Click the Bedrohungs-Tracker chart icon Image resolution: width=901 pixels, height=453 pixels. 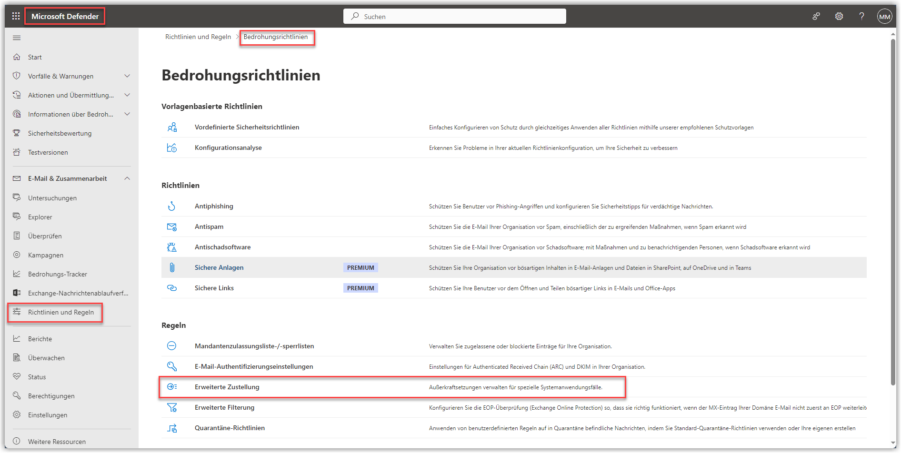[x=17, y=274]
